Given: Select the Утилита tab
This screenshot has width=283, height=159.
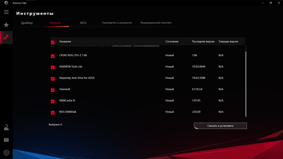Looking at the screenshot, I should 55,23.
